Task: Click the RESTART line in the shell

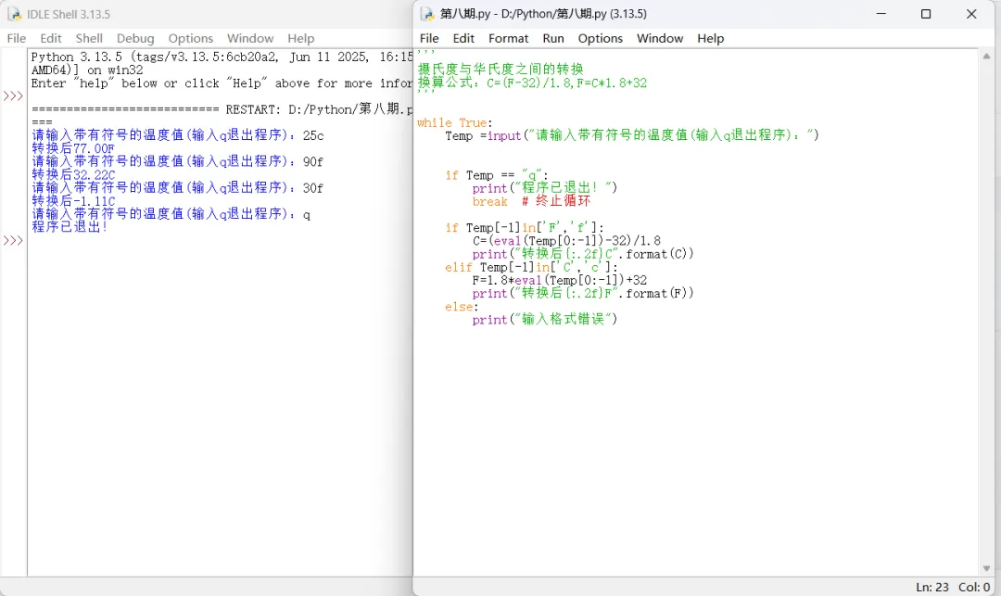Action: point(222,109)
